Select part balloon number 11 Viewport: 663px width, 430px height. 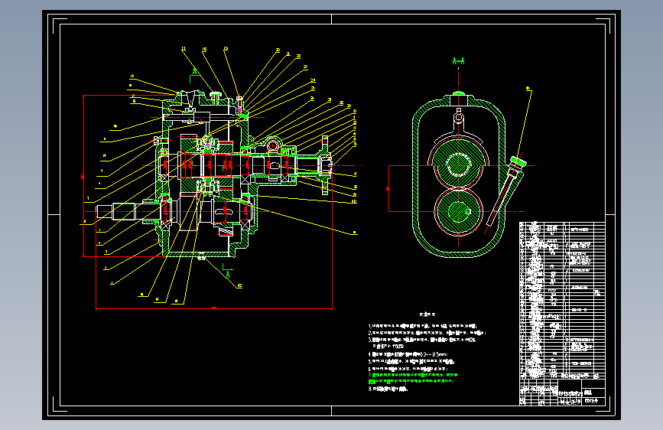[184, 49]
